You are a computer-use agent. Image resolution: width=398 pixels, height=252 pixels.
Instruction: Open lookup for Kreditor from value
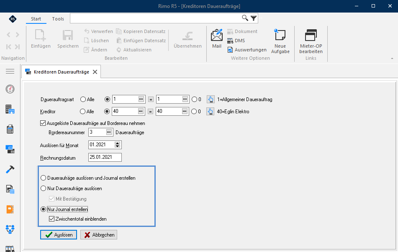click(x=141, y=111)
